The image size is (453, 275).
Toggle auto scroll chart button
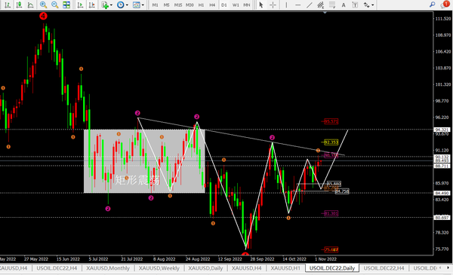(81, 5)
